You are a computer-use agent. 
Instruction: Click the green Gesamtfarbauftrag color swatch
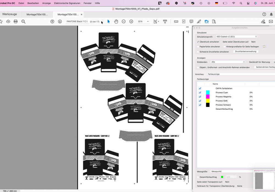tap(222, 177)
